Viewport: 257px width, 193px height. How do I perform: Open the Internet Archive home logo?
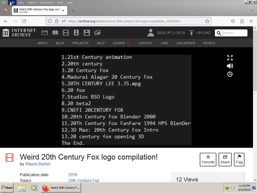(19, 33)
